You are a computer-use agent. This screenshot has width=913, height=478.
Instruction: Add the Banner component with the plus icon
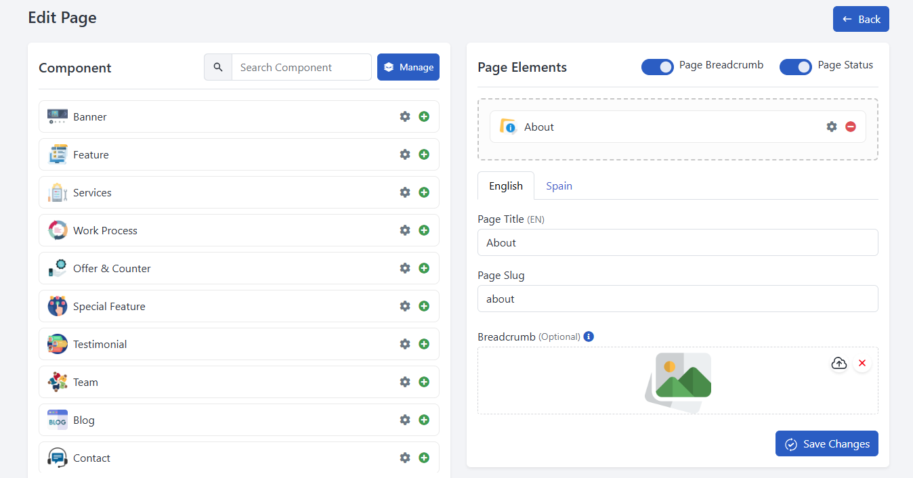click(x=424, y=116)
